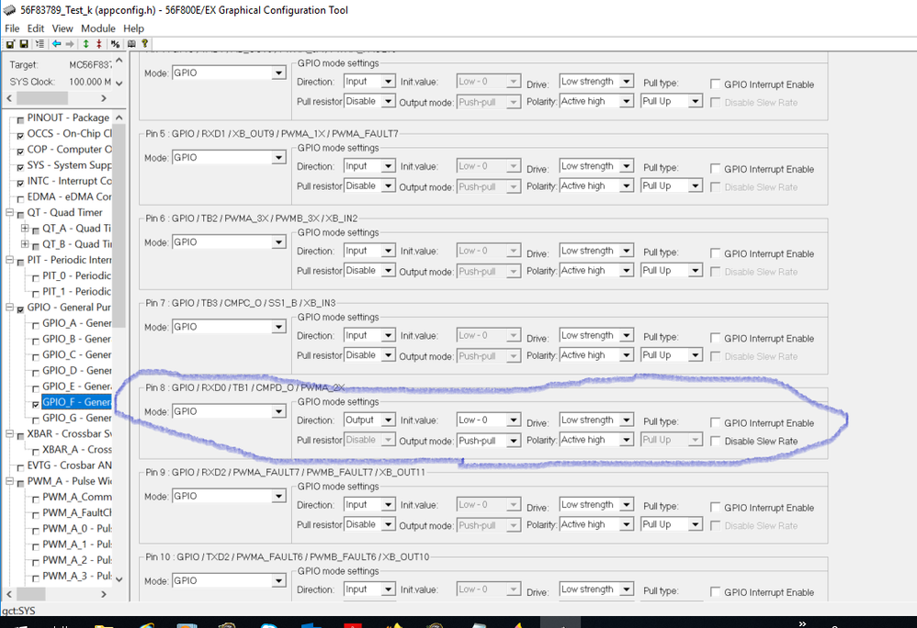
Task: Click the module tree scroll-down arrow
Action: [119, 579]
